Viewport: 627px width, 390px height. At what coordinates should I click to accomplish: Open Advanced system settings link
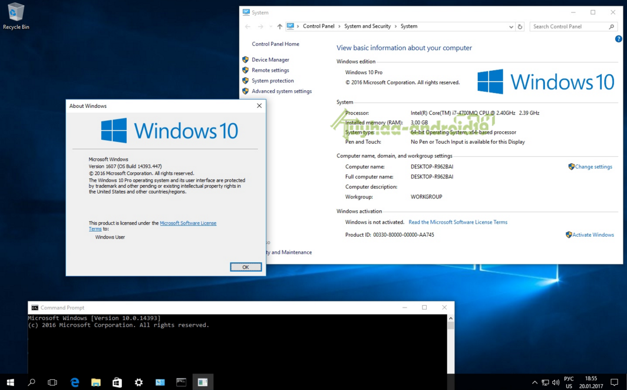pos(282,91)
